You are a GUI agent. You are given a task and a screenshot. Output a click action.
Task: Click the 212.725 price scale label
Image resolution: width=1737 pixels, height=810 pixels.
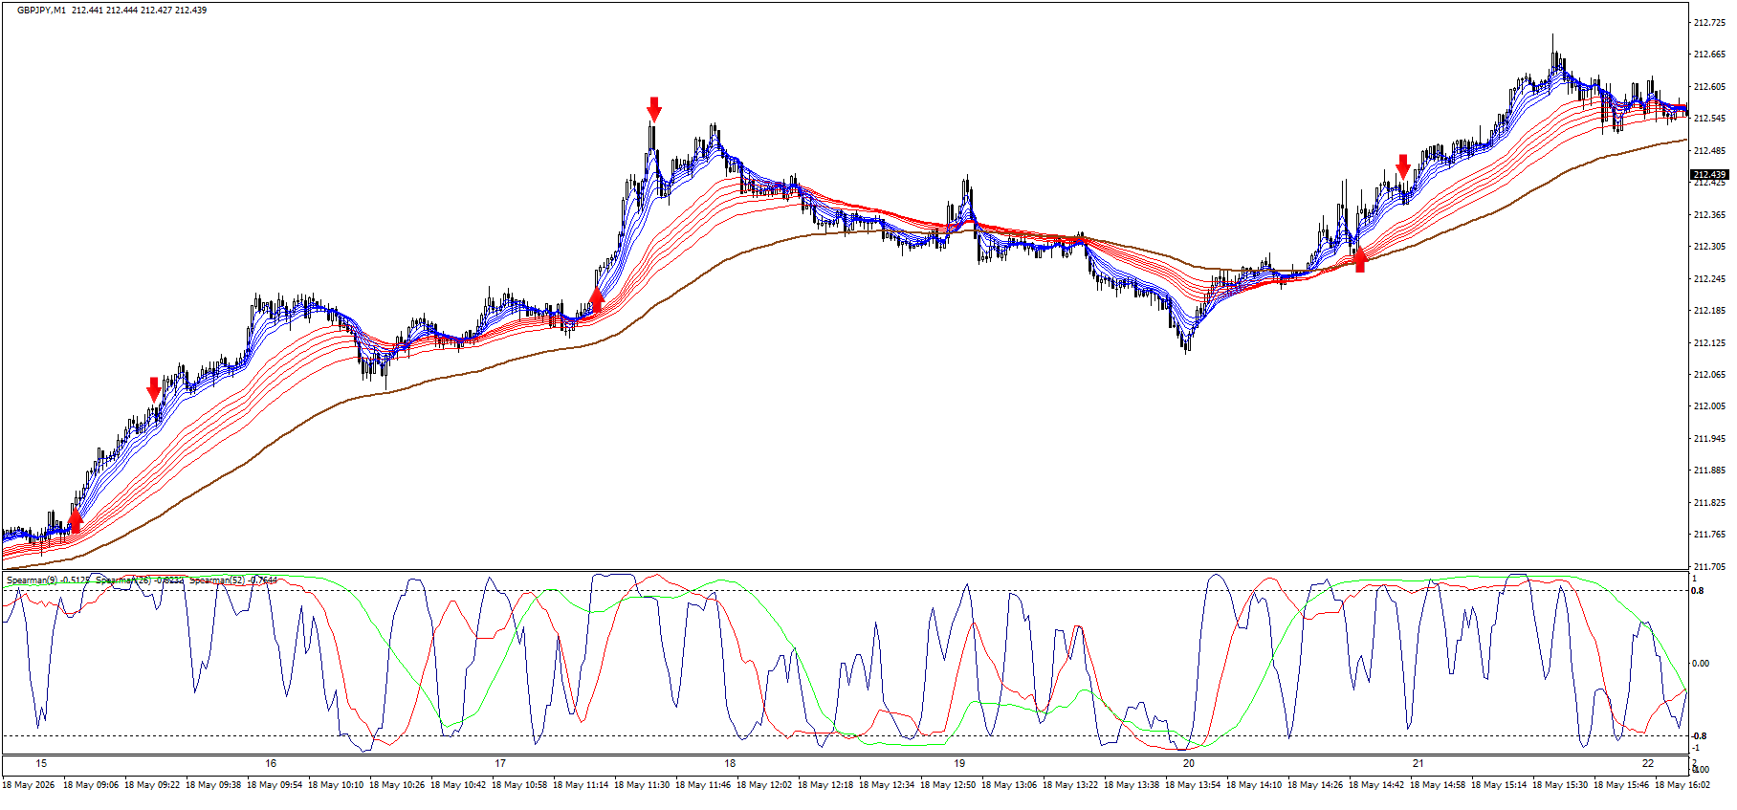pyautogui.click(x=1709, y=23)
